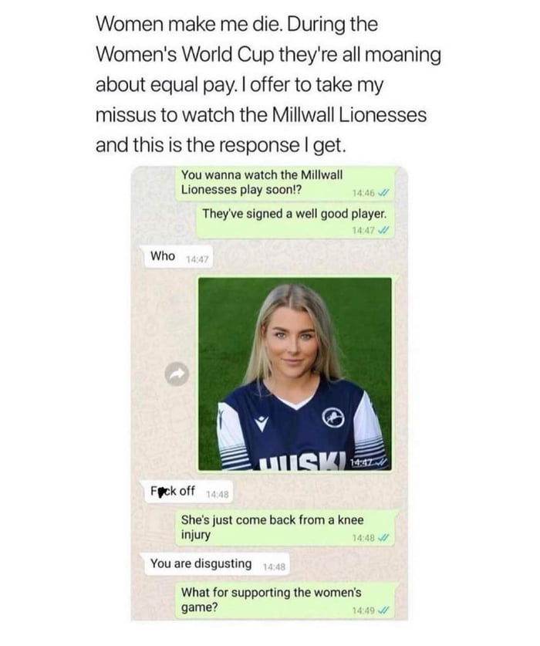The height and width of the screenshot is (646, 540).
Task: Click the Macron logo on the jersey
Action: click(262, 423)
